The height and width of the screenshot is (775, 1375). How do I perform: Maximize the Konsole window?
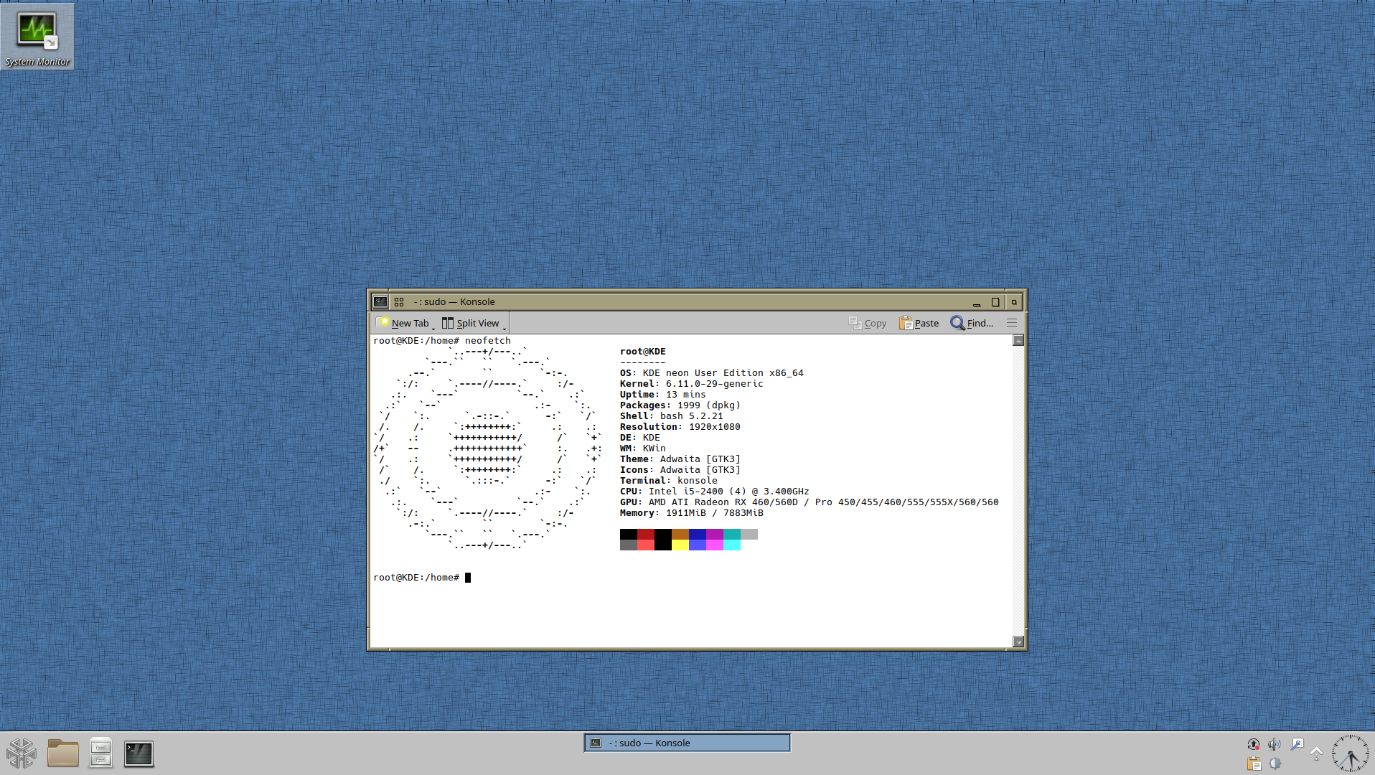[995, 302]
